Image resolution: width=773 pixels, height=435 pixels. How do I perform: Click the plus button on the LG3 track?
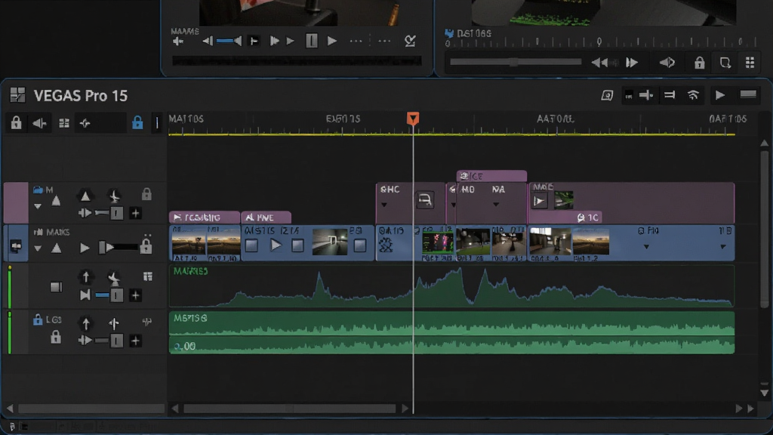(x=135, y=341)
